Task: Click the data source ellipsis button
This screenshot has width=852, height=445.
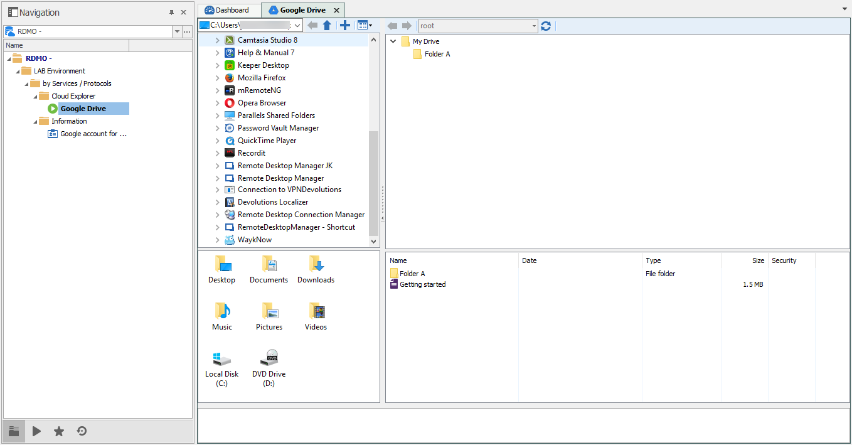Action: (x=187, y=31)
